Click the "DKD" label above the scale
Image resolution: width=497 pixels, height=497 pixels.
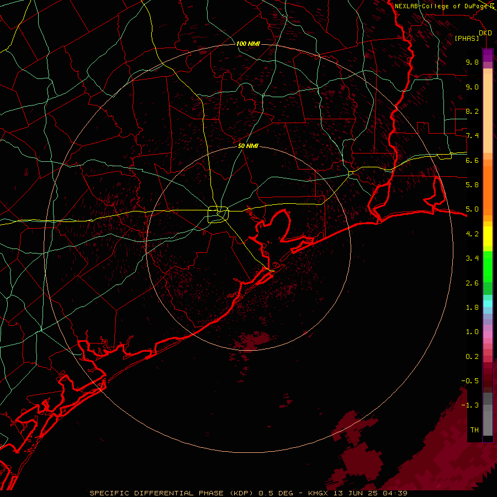[x=485, y=33]
